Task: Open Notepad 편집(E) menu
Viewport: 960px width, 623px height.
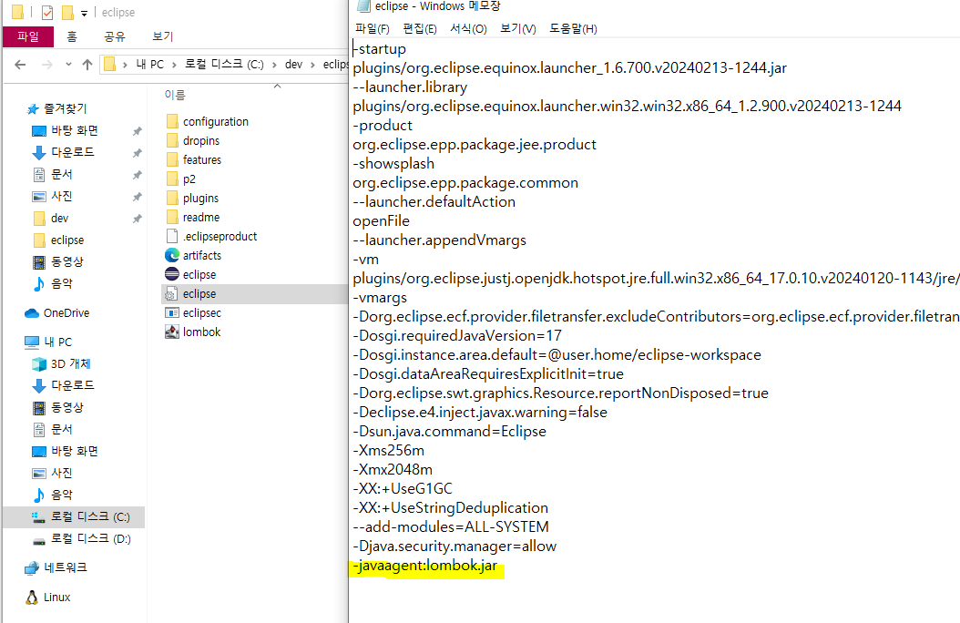Action: [x=420, y=29]
